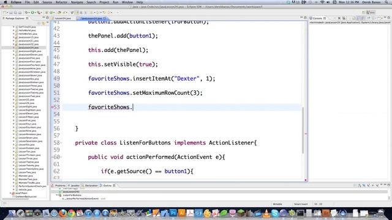Select JavaLesson22.java in Package Explorer

(x=28, y=44)
